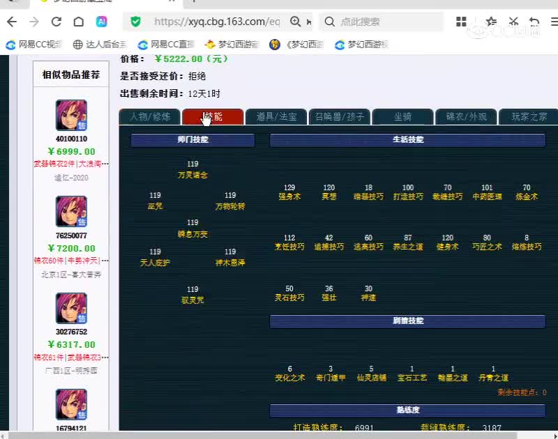Click 烹饪技巧 life skill
The width and height of the screenshot is (558, 439).
pos(289,247)
